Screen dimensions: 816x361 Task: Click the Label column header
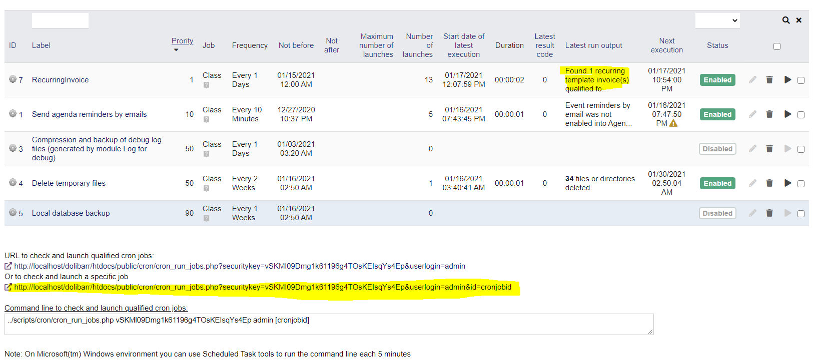click(x=41, y=45)
